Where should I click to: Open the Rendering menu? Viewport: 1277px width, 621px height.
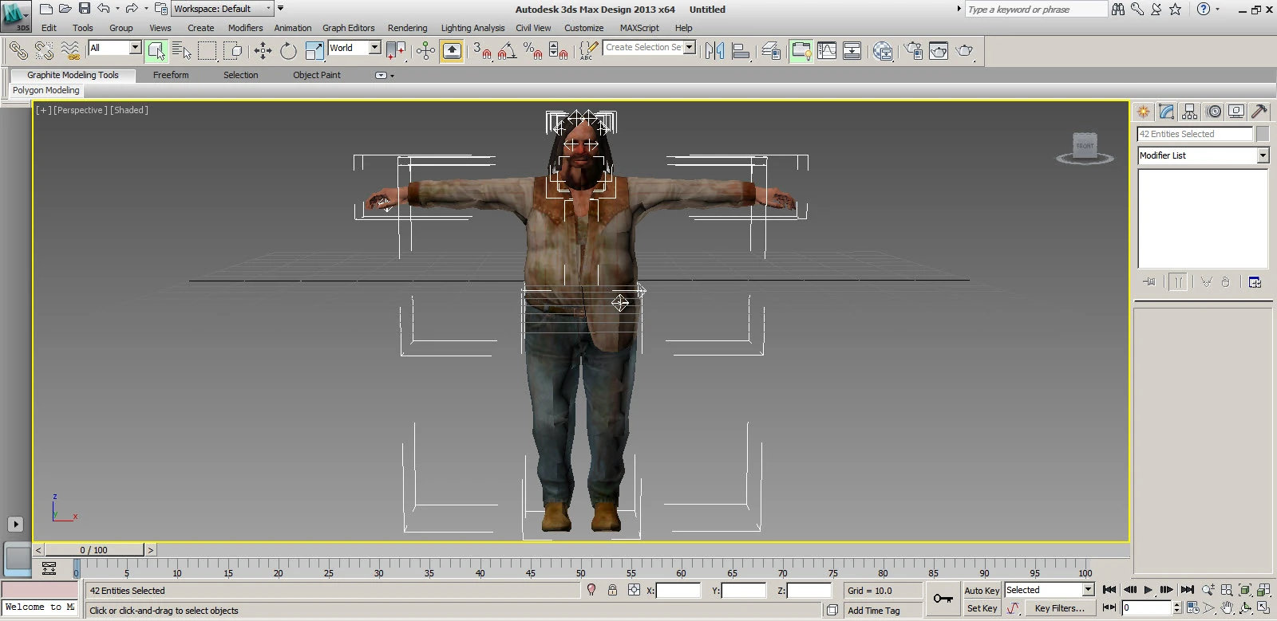coord(407,28)
